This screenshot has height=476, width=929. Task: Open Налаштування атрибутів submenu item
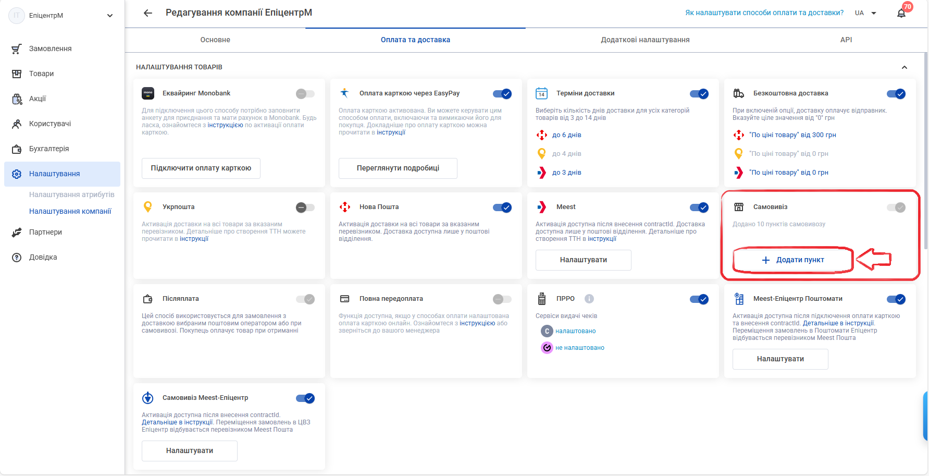tap(72, 194)
